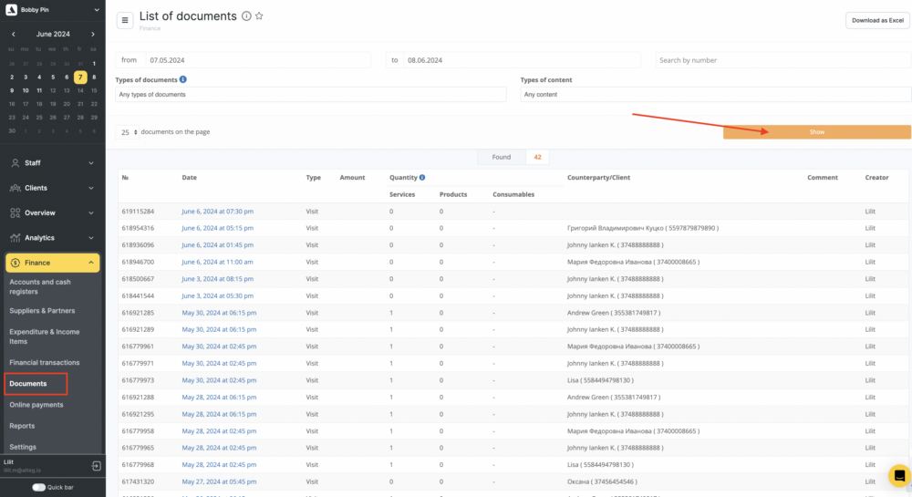This screenshot has height=497, width=912.
Task: Click the Counterparty/Client column header
Action: (598, 177)
